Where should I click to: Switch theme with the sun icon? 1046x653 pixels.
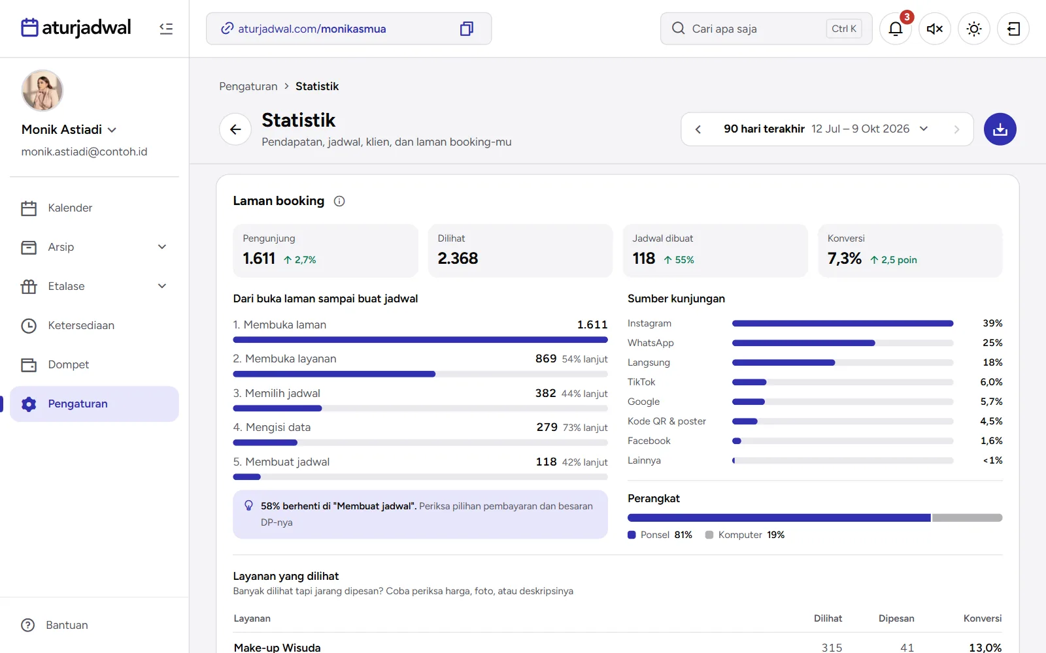point(974,29)
